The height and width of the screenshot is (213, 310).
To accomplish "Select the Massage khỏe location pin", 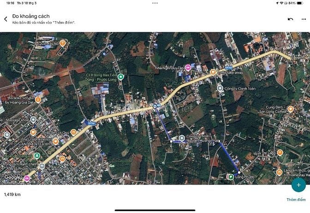I will (x=33, y=120).
